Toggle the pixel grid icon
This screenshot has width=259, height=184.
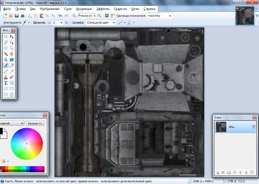click(107, 16)
